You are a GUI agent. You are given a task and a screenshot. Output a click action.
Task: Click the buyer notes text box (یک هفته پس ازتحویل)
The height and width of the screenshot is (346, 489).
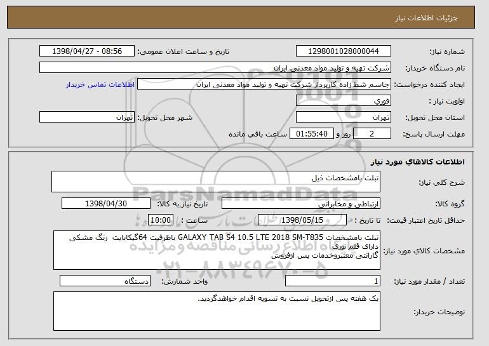[217, 311]
